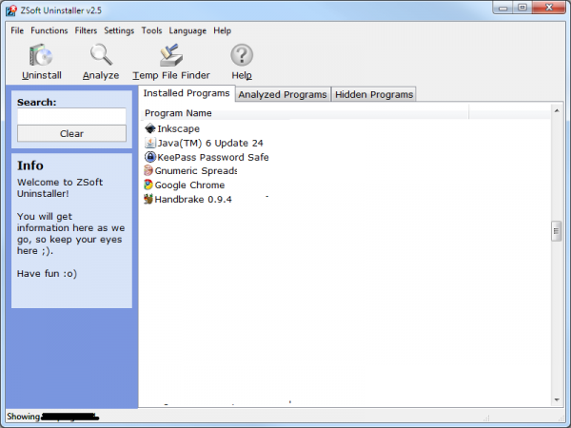Focus the Search input field
Screen dimensions: 571x428
click(x=71, y=116)
